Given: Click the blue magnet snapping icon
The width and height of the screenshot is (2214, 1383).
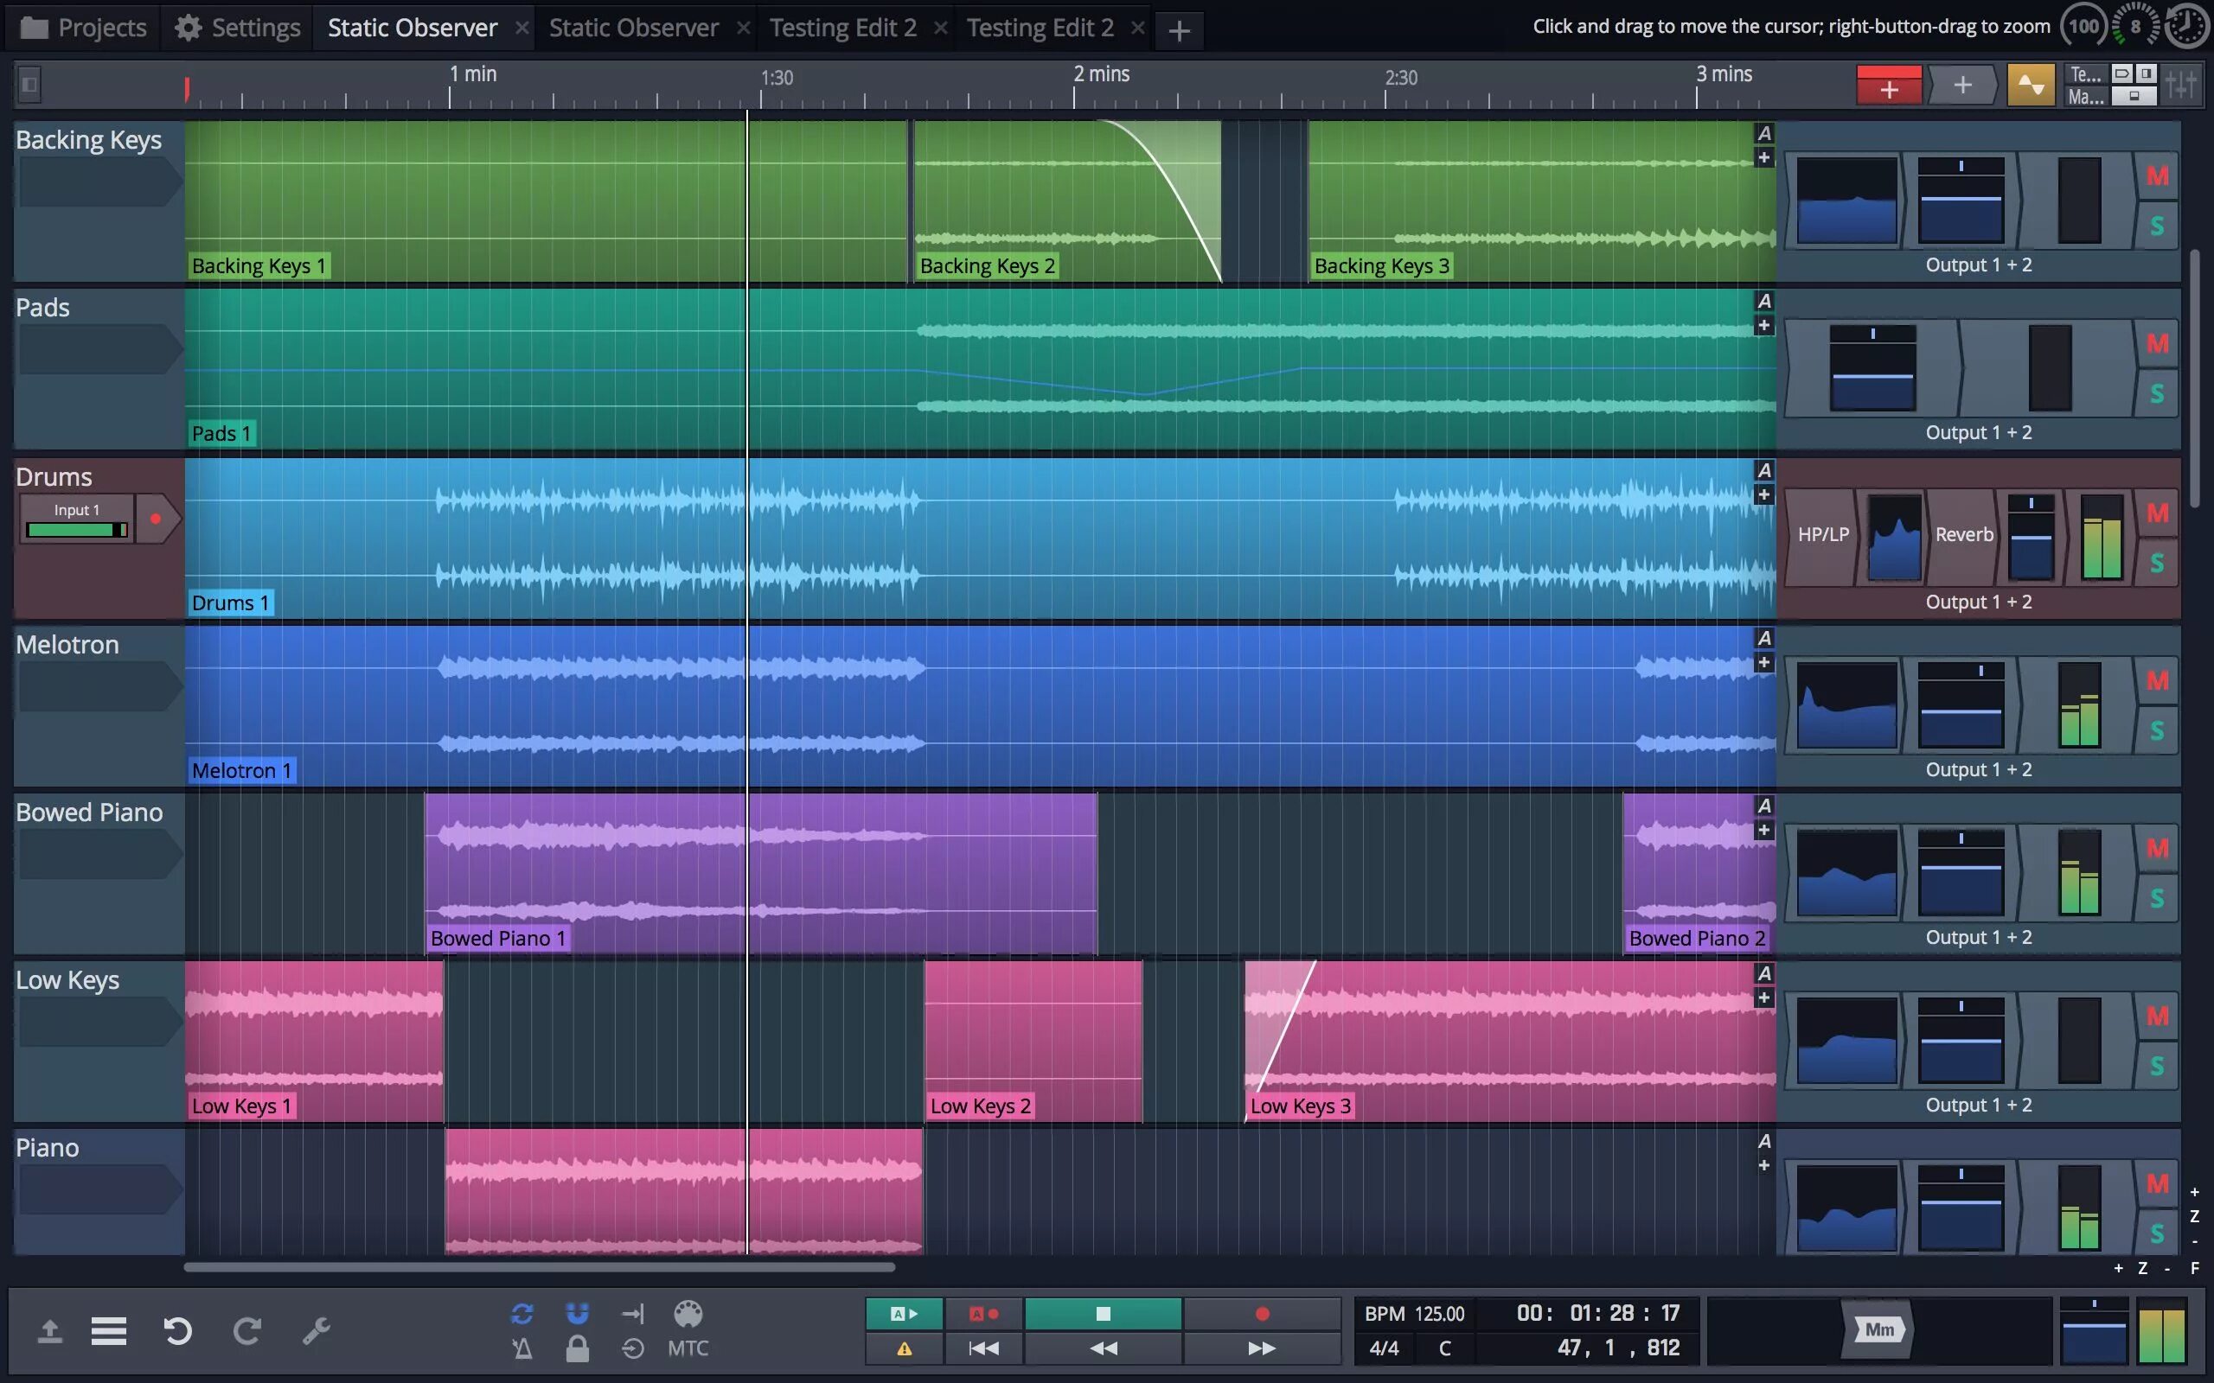Looking at the screenshot, I should tap(578, 1314).
